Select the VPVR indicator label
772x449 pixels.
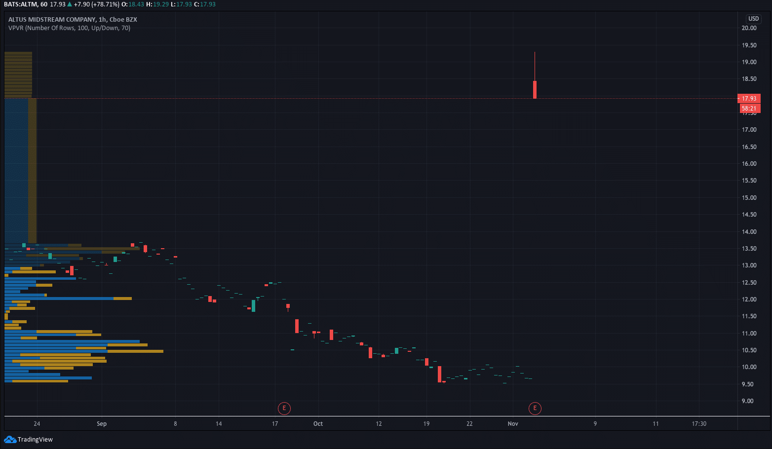(69, 28)
